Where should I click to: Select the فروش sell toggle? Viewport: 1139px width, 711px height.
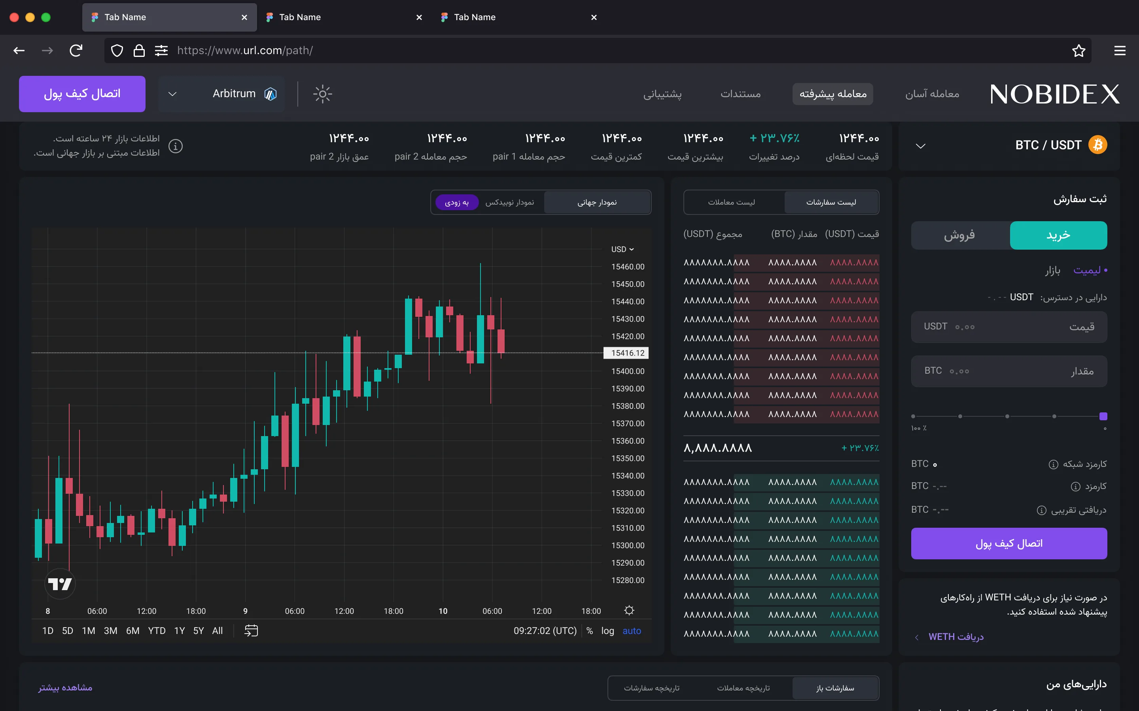coord(960,235)
